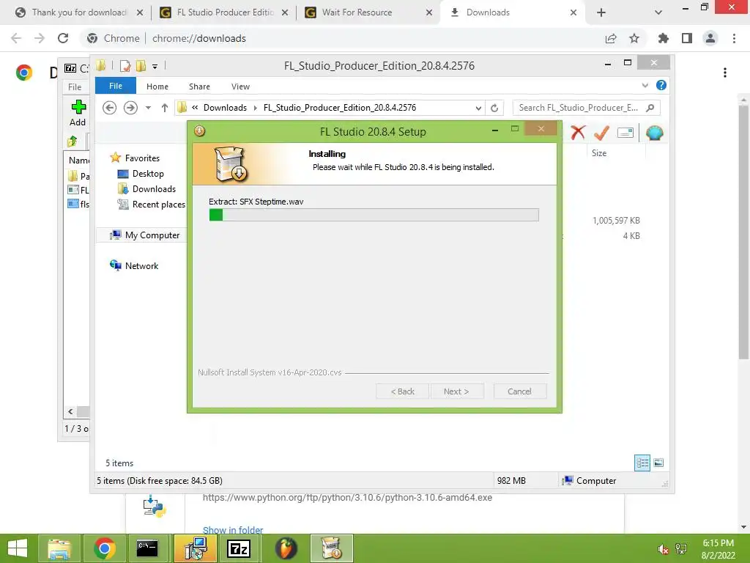The image size is (750, 563).
Task: Open Downloads page three-dot menu
Action: (725, 73)
